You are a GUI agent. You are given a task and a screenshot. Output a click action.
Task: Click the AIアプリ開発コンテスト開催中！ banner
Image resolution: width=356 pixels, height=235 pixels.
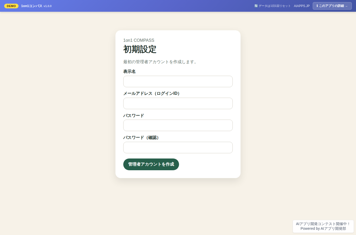(323, 224)
